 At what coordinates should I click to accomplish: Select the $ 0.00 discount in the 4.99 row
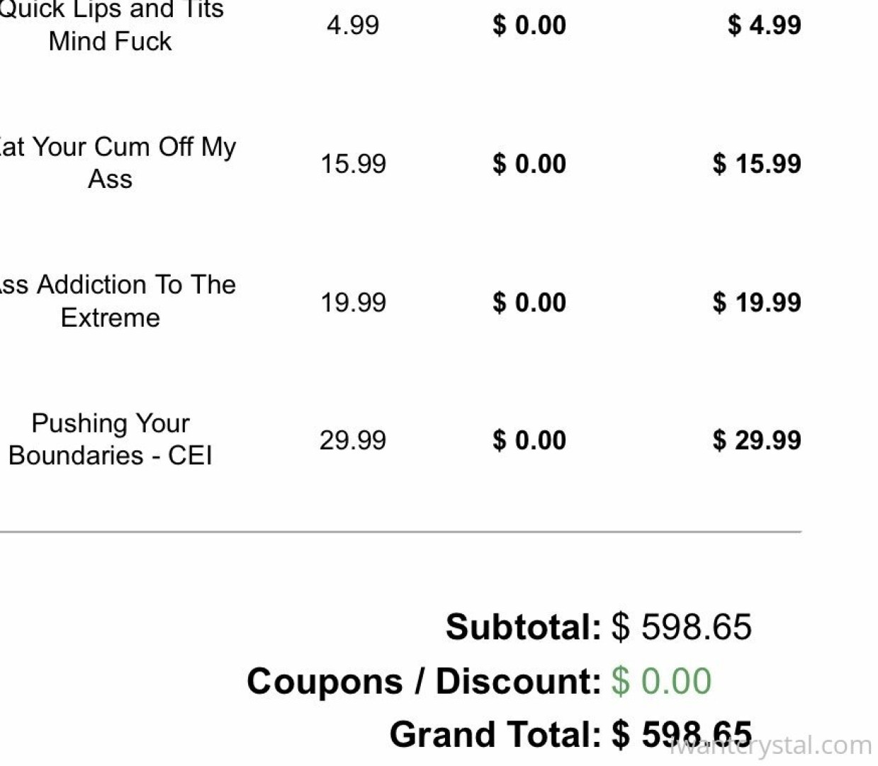coord(529,26)
